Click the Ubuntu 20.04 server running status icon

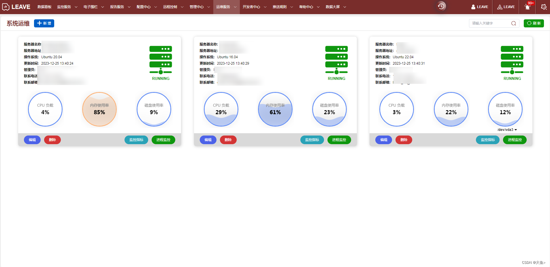[161, 63]
